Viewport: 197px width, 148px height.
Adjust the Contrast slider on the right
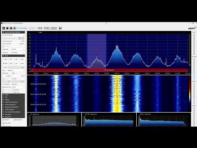tap(194, 69)
